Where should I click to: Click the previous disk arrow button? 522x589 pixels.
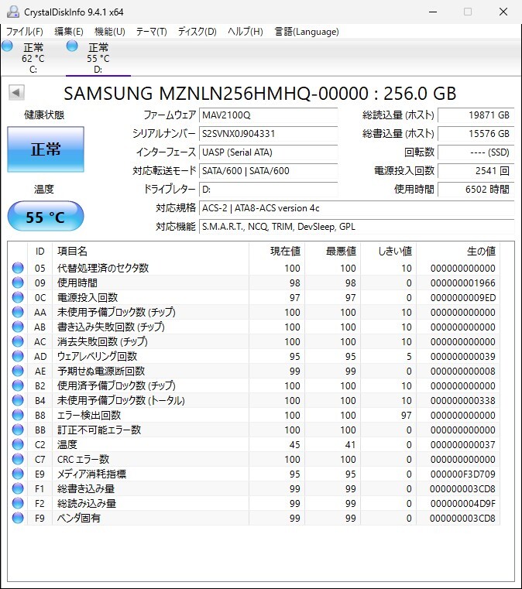[x=16, y=92]
